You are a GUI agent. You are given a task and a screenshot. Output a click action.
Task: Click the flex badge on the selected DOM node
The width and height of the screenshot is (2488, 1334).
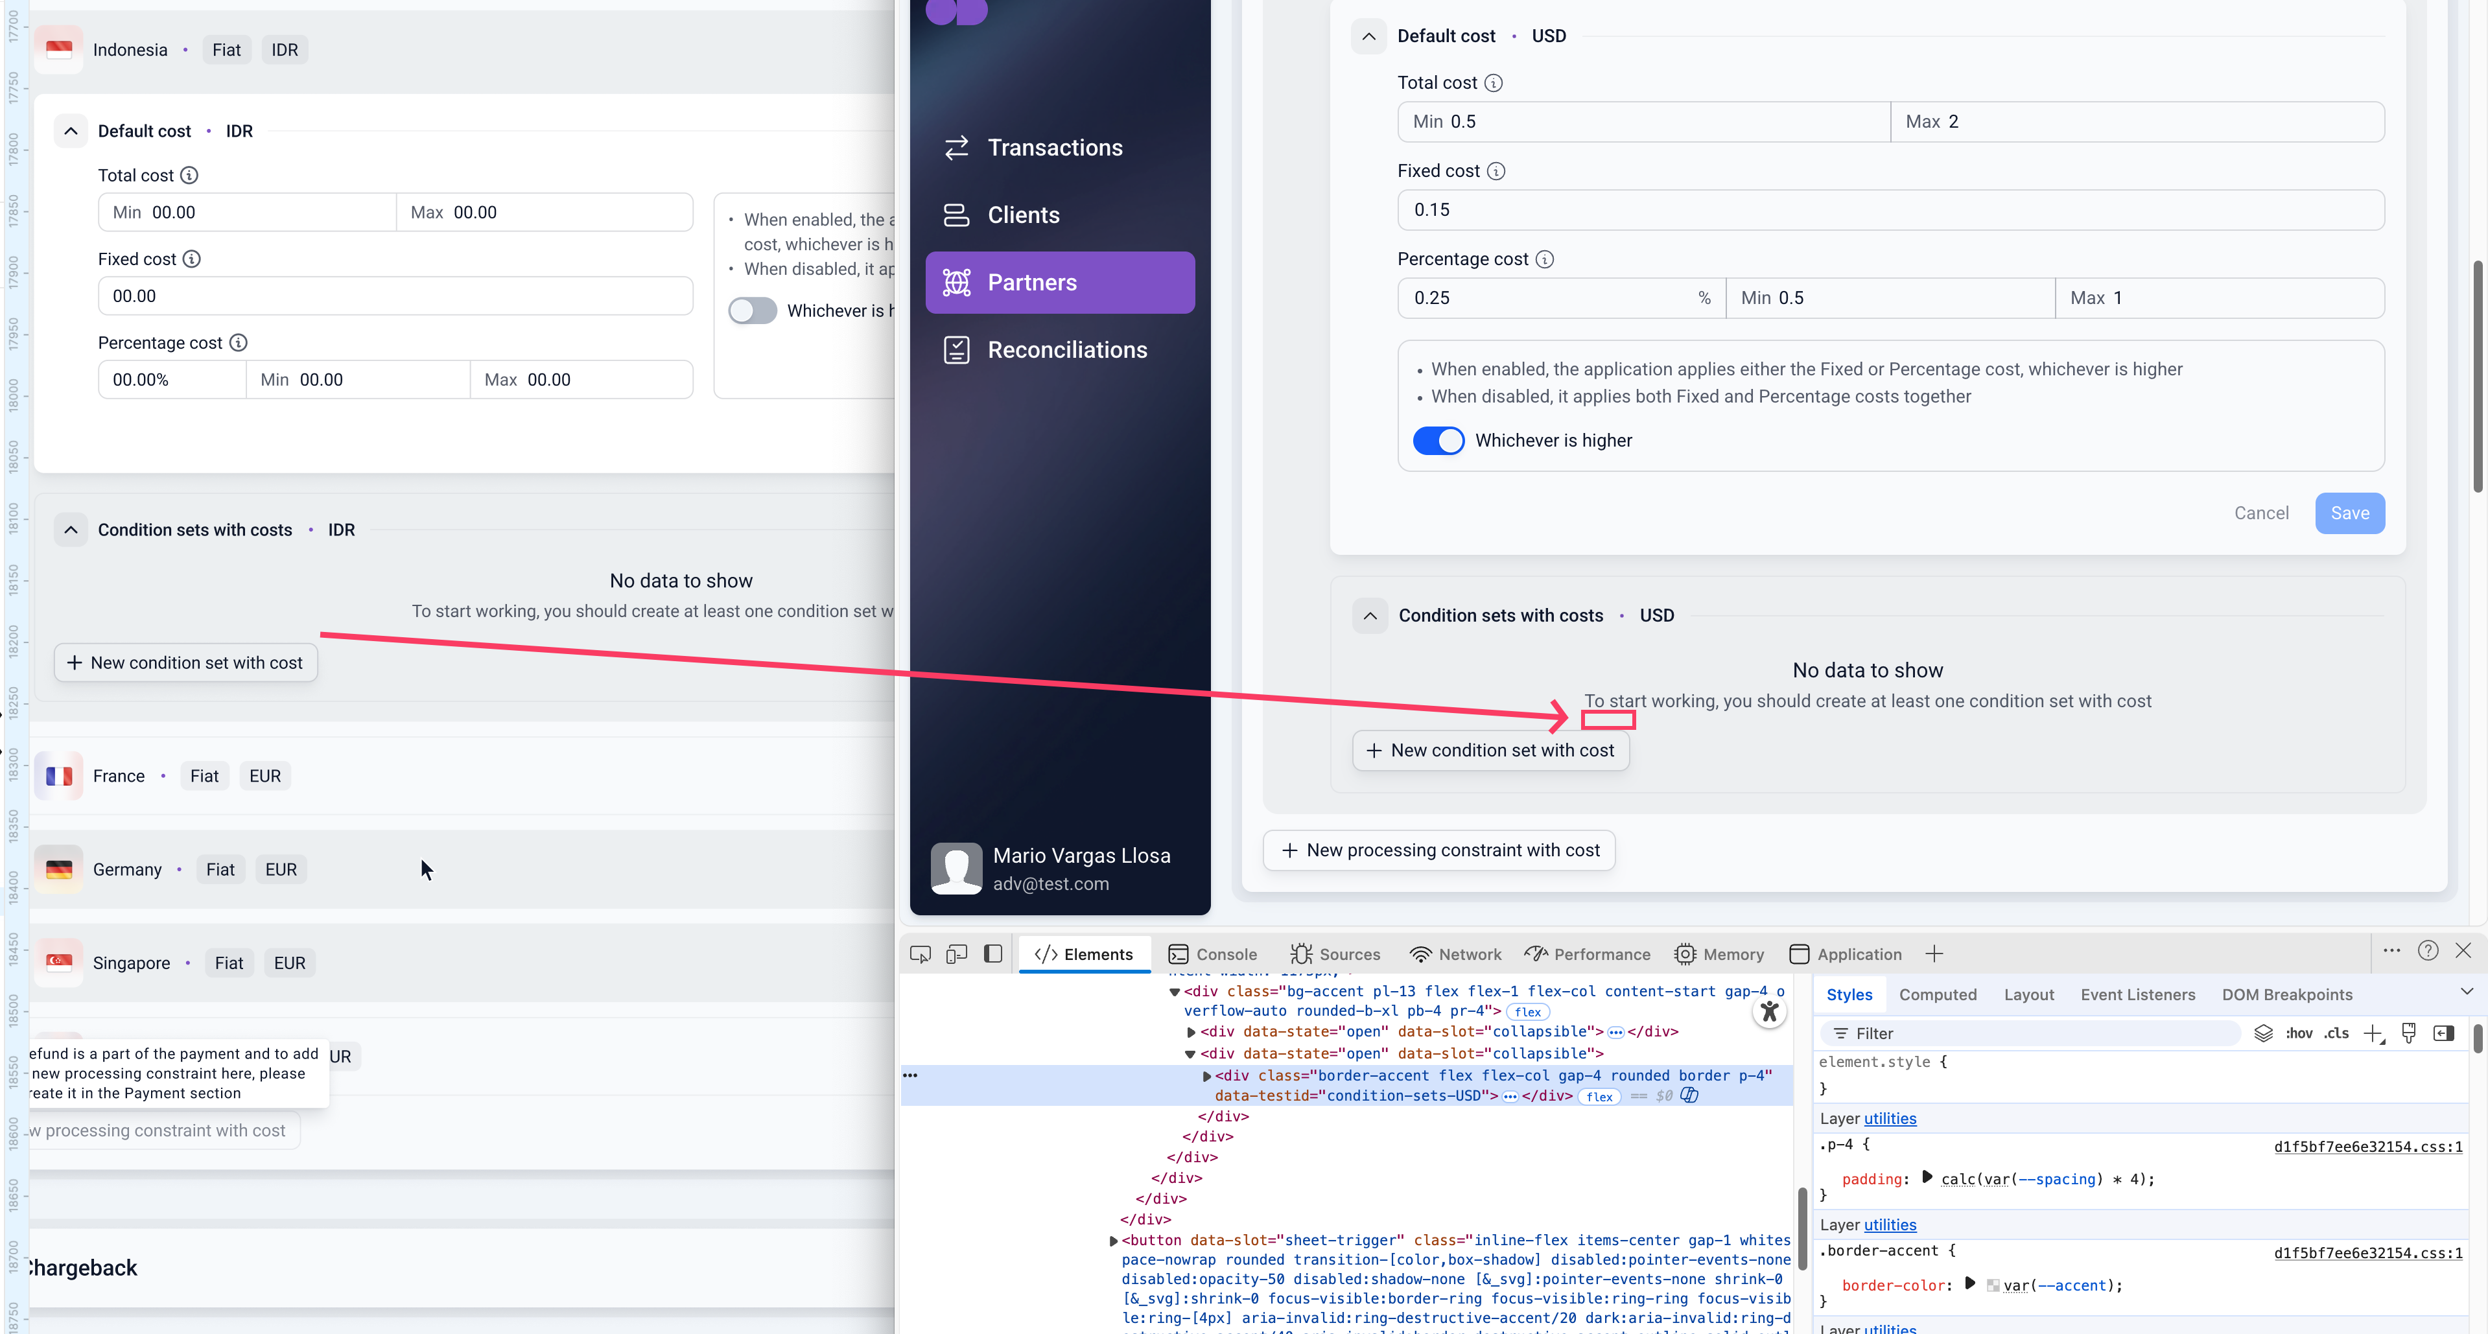1599,1096
